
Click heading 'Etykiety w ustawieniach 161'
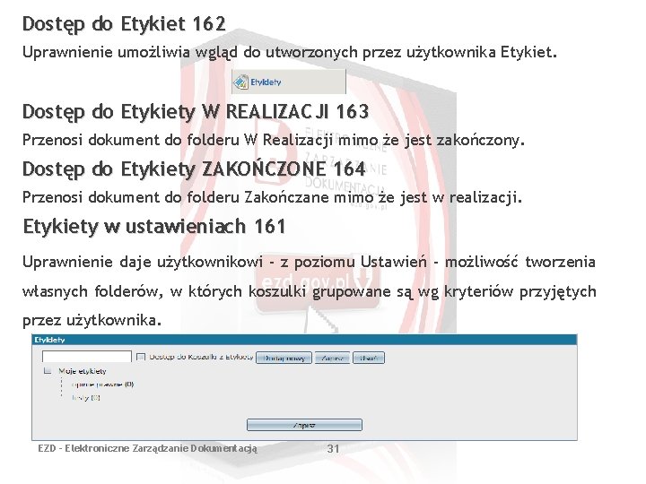(154, 227)
